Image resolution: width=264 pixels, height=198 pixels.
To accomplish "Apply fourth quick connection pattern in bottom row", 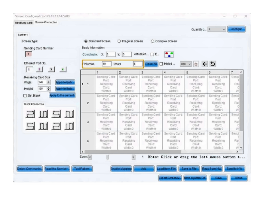I will [x=69, y=126].
